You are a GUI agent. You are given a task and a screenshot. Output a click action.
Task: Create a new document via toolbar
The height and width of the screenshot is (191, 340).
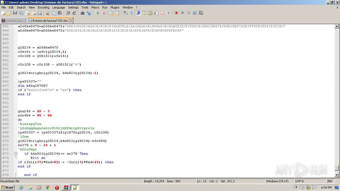pyautogui.click(x=3, y=13)
